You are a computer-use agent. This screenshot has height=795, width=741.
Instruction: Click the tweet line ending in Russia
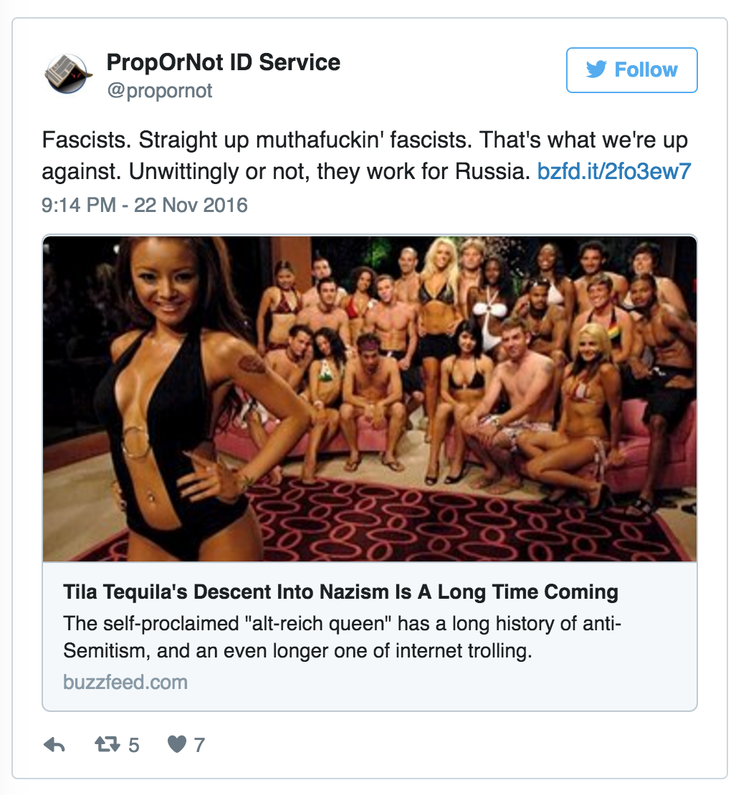tap(286, 171)
